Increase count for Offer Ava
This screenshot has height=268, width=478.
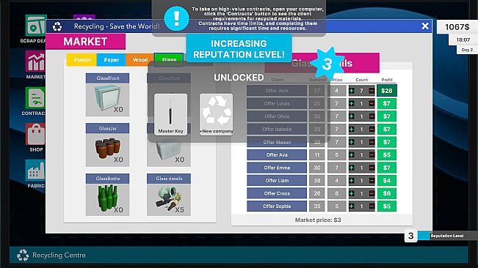pos(352,155)
